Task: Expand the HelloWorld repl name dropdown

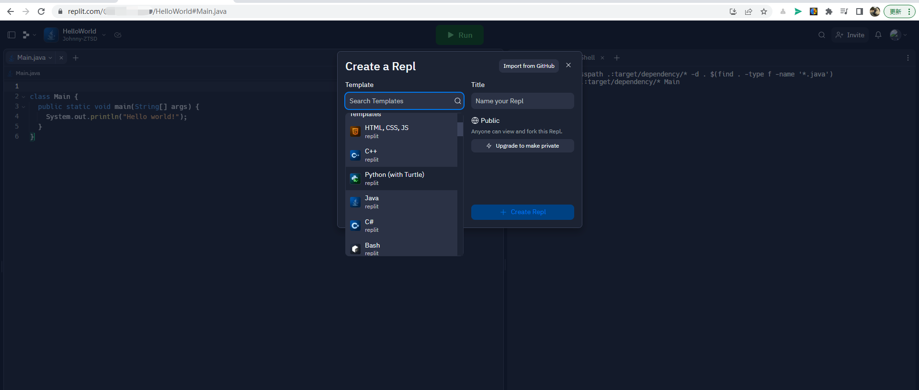Action: tap(104, 35)
